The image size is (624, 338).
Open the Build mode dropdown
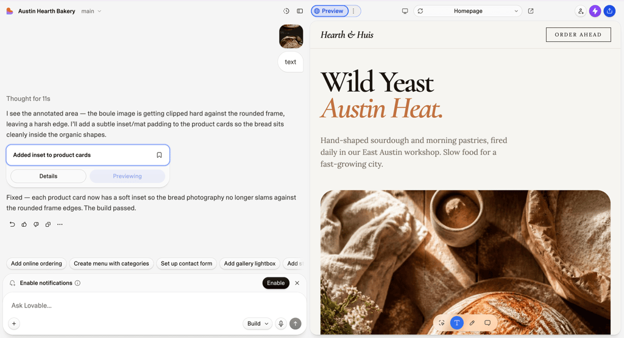(x=258, y=323)
